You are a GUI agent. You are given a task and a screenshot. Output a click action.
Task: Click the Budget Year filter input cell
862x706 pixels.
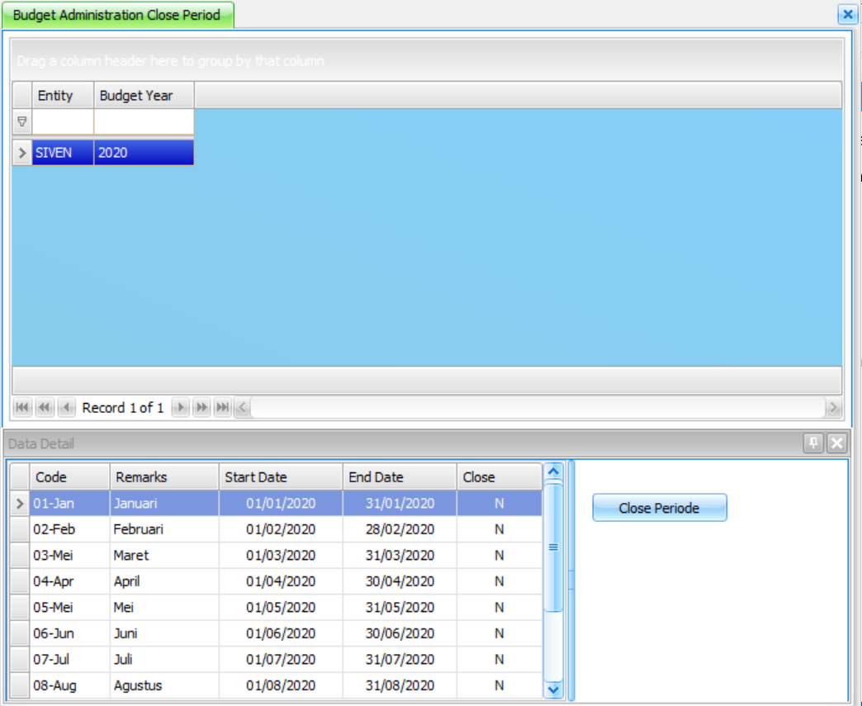tap(144, 121)
